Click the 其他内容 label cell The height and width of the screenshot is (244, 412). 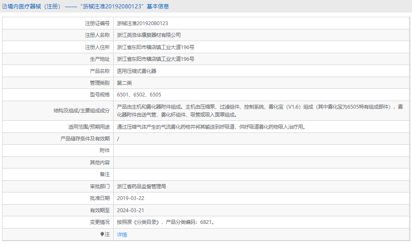58,162
